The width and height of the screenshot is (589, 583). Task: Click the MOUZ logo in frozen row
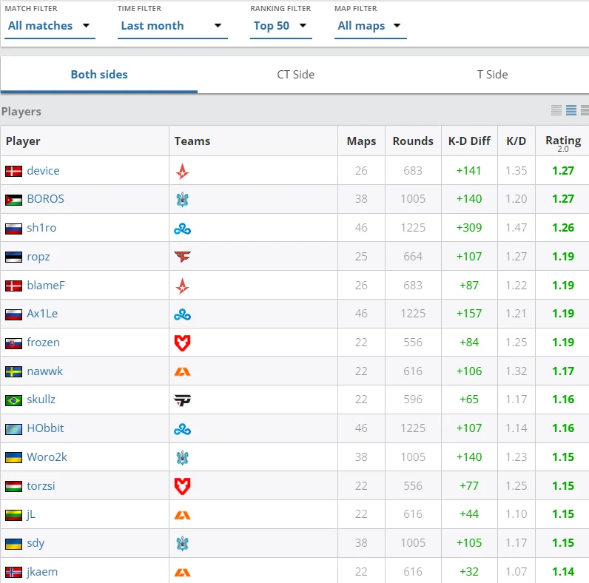(x=183, y=343)
